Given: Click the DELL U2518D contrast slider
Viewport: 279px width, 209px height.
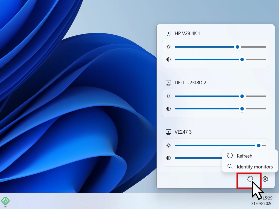Looking at the screenshot, I should [x=220, y=109].
